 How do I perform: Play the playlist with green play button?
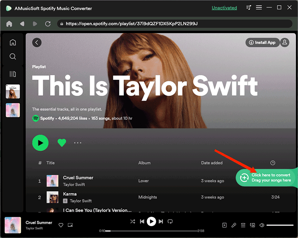tap(40, 143)
